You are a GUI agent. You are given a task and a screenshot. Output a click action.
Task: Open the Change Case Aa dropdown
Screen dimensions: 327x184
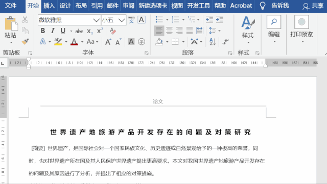[92, 42]
